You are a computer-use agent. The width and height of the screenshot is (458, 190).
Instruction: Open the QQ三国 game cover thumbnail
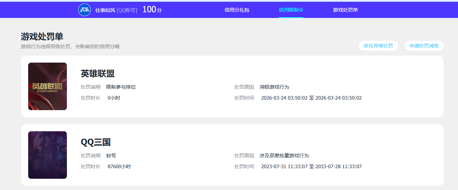(x=48, y=155)
